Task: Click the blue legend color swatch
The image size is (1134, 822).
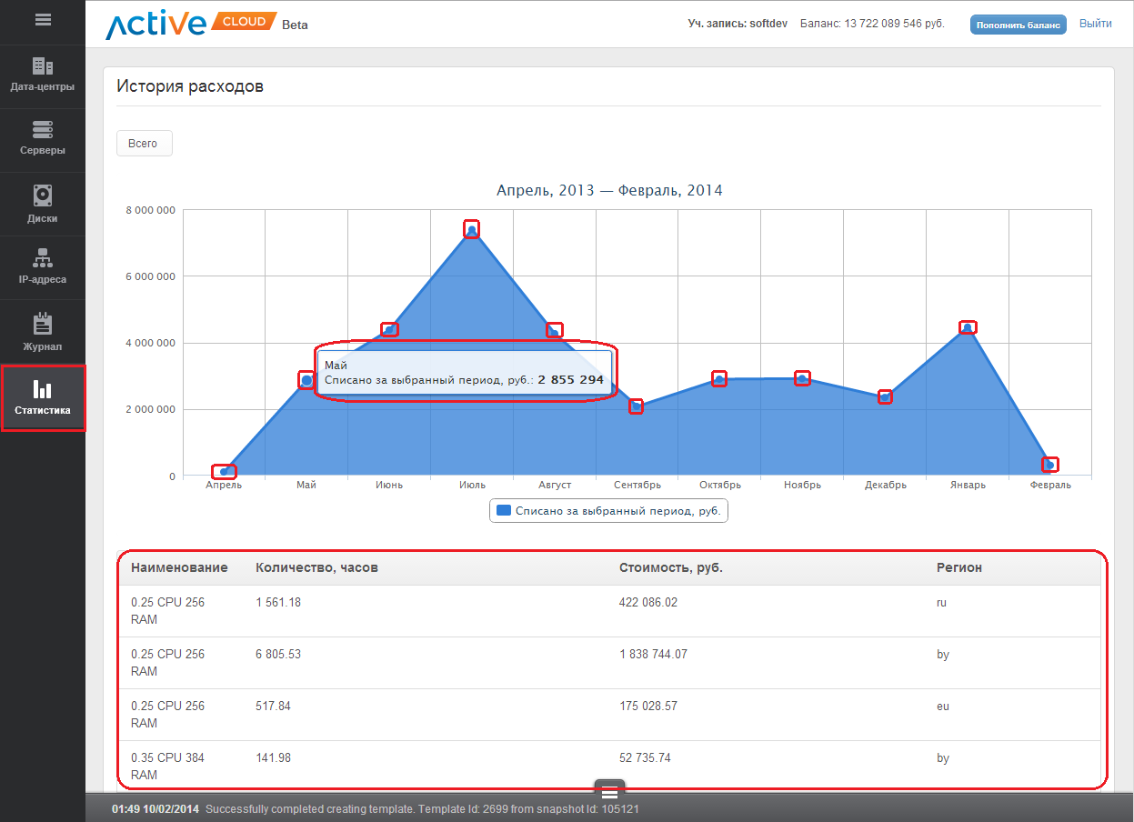Action: 504,511
